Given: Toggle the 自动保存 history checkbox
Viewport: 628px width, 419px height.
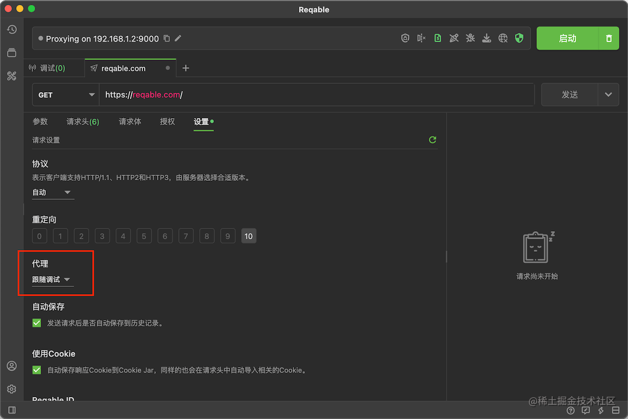Looking at the screenshot, I should pos(37,323).
